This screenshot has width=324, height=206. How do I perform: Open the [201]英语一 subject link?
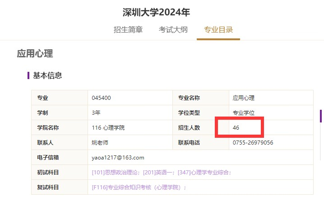tap(158, 172)
